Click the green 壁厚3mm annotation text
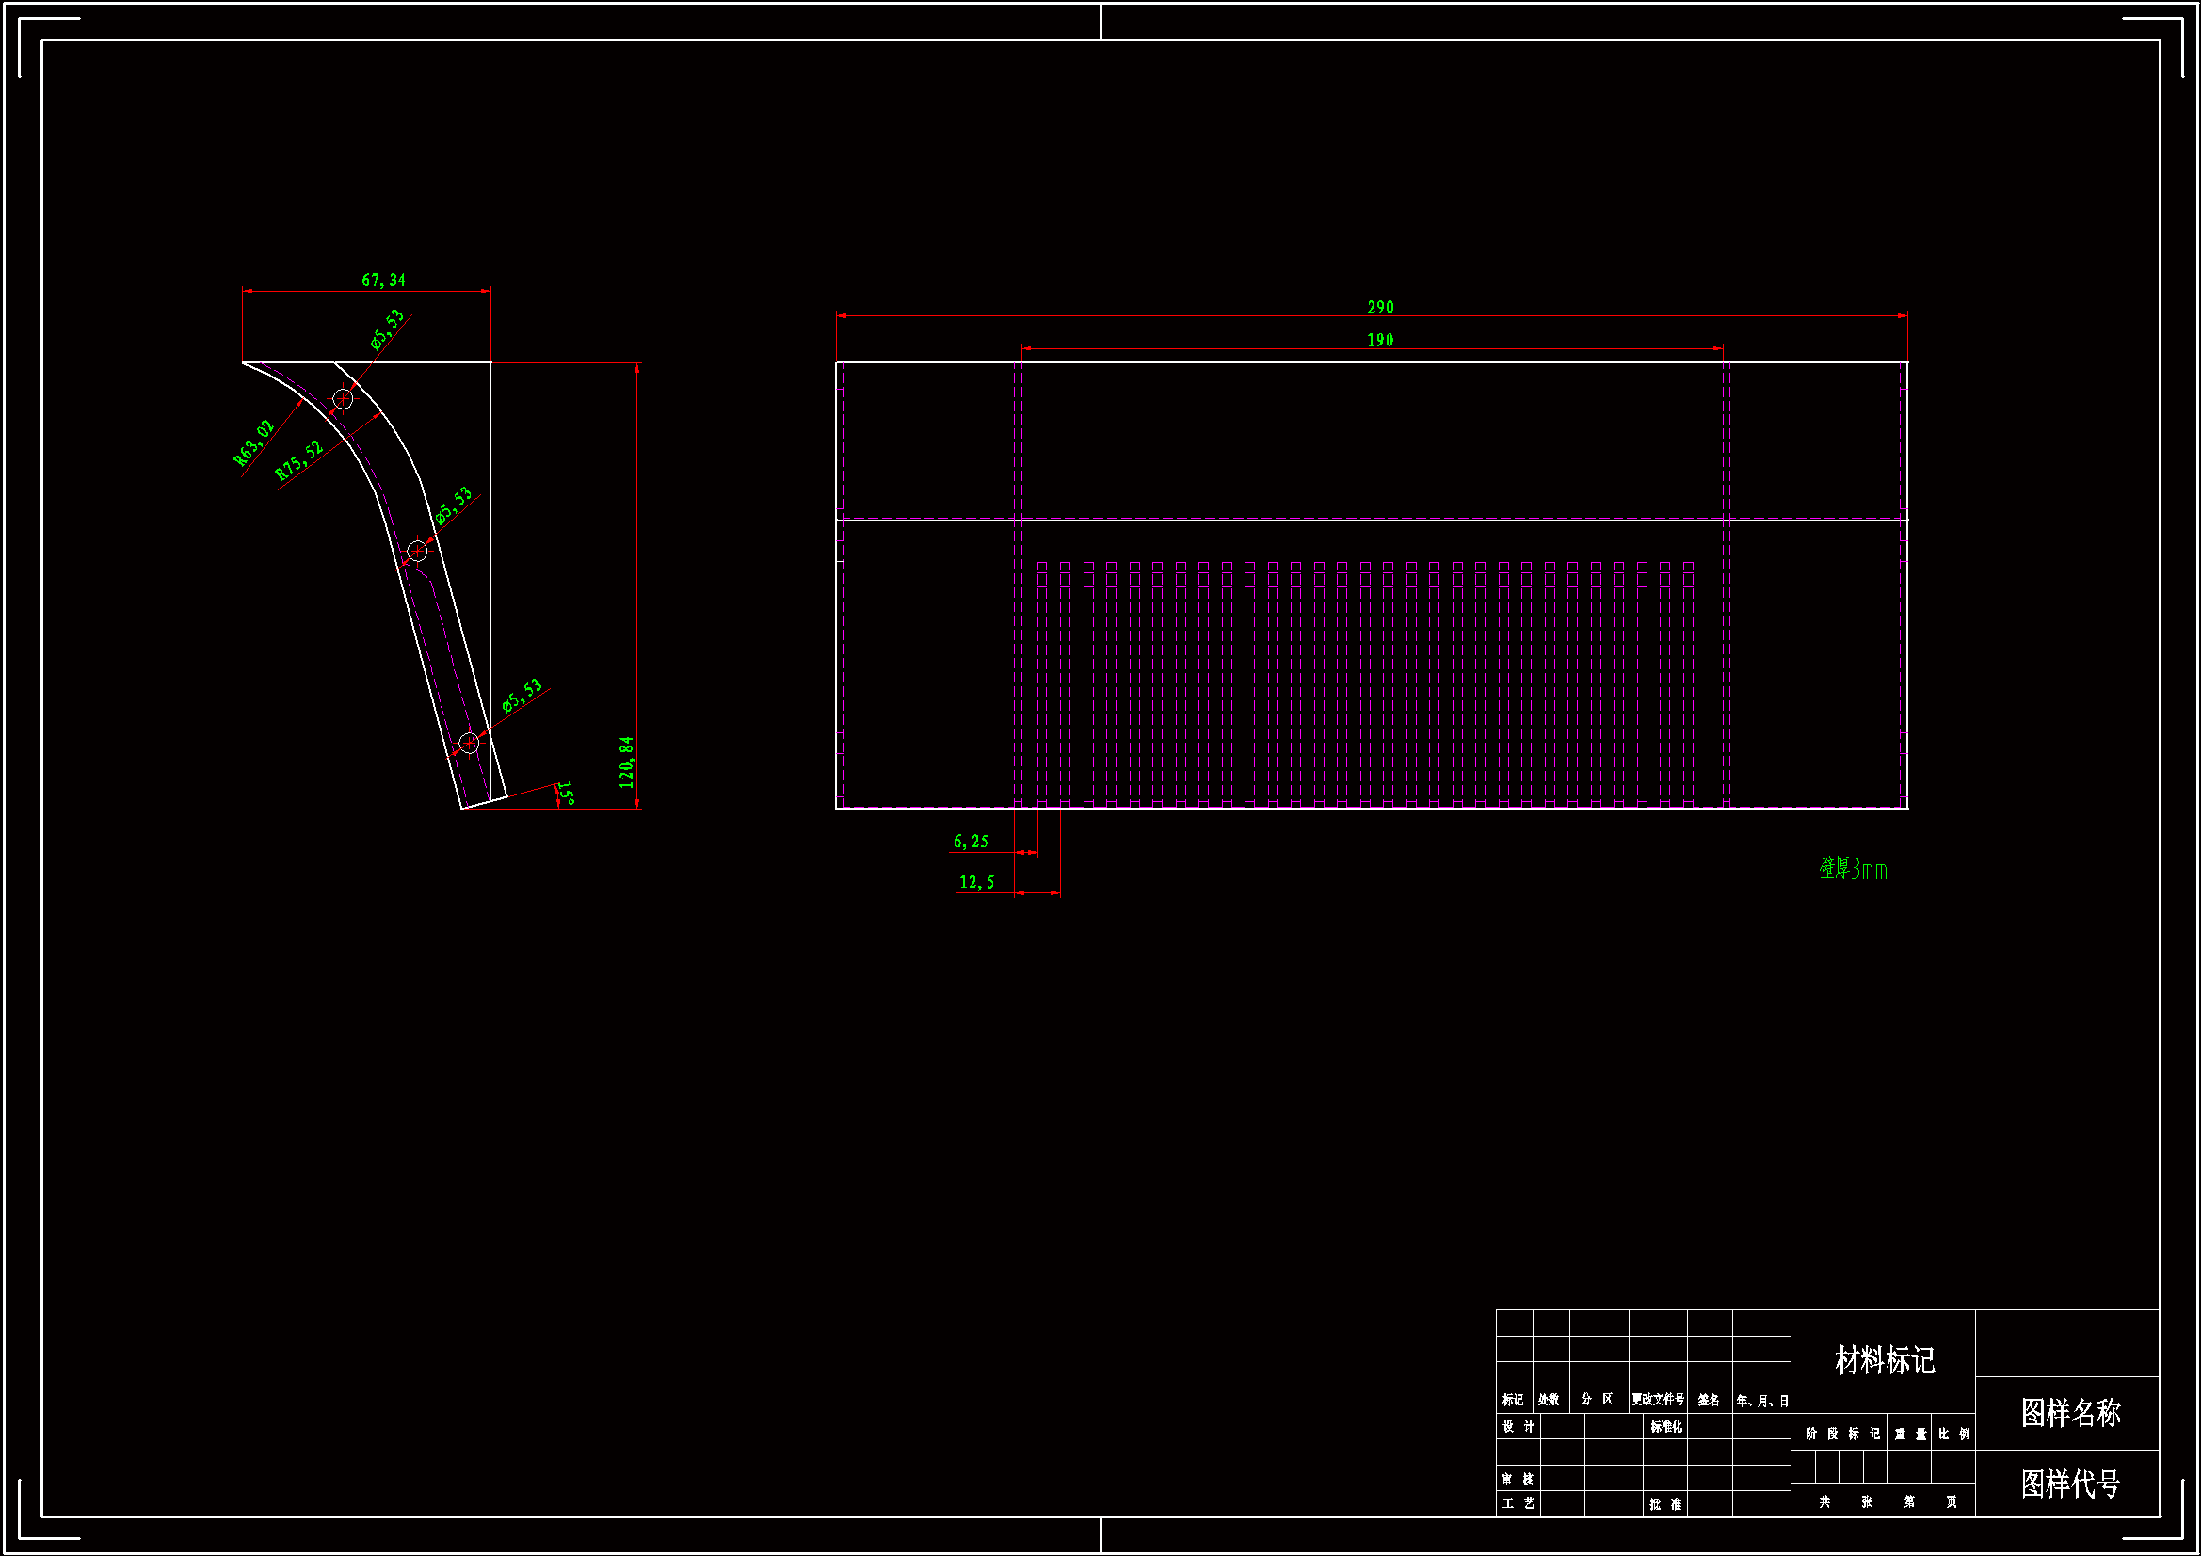 tap(1852, 869)
